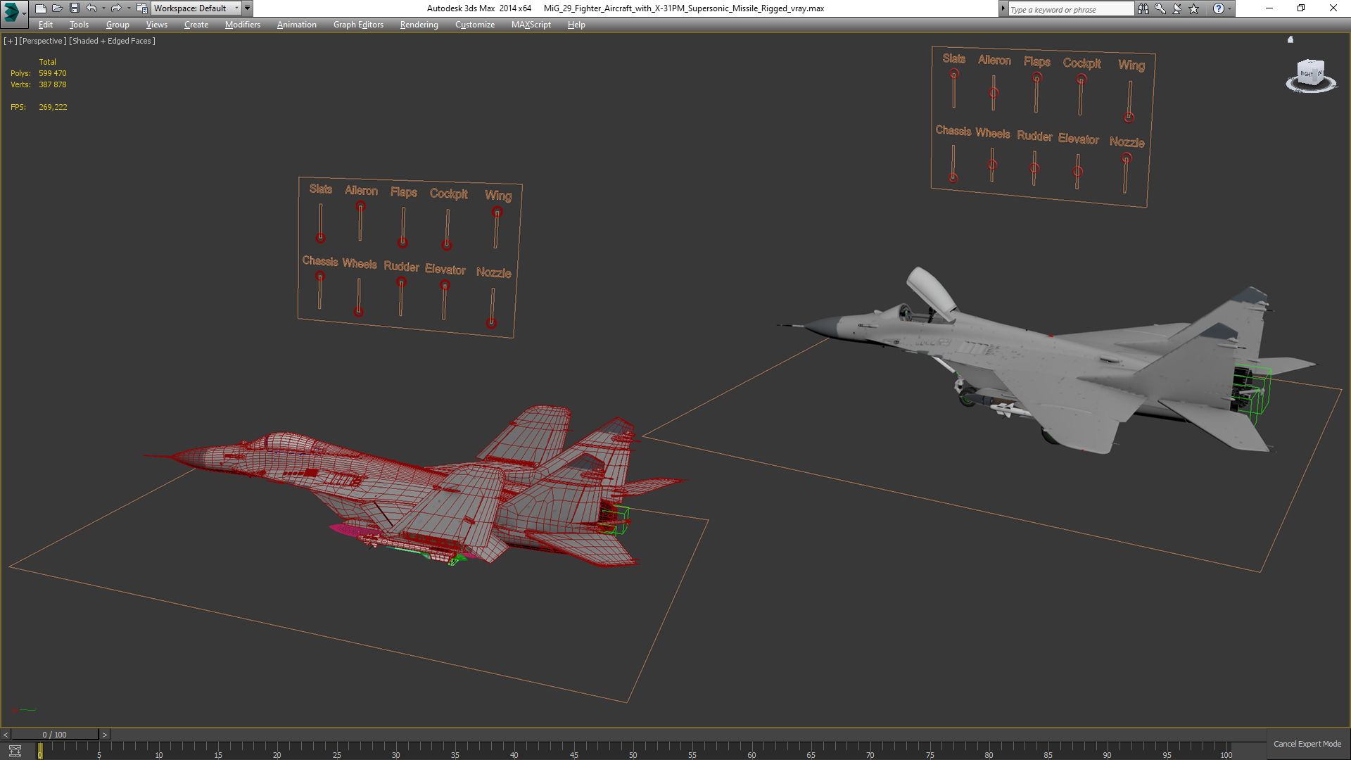The width and height of the screenshot is (1351, 760).
Task: Click the Open File folder icon
Action: 58,8
